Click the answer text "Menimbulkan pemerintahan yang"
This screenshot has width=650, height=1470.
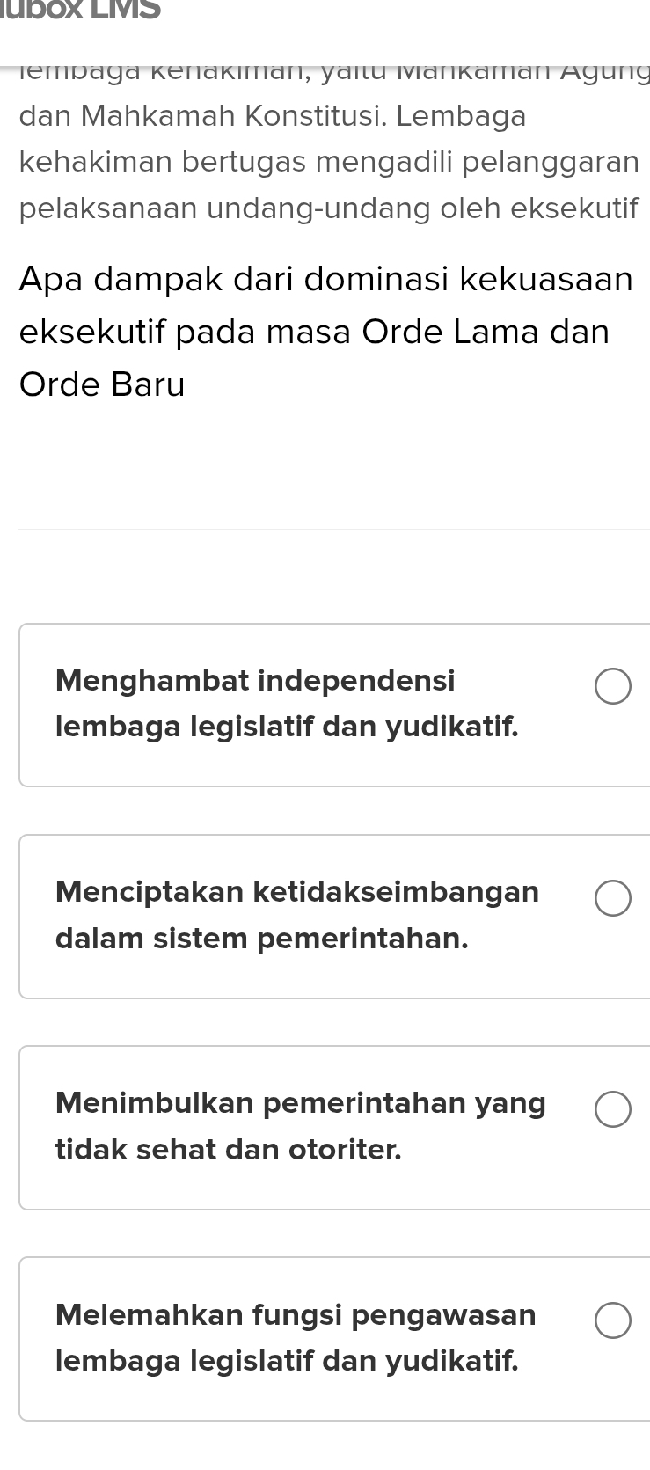click(x=300, y=1102)
